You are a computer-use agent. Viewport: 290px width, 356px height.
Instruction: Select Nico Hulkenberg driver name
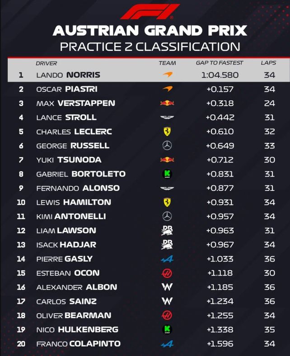click(77, 329)
